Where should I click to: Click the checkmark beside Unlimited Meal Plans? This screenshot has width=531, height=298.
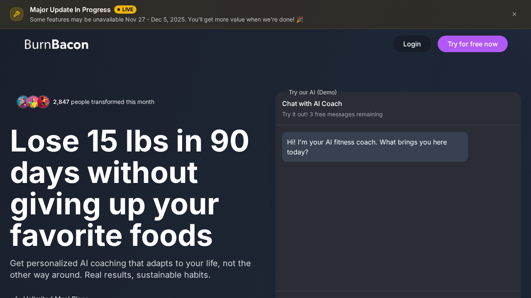click(x=16, y=297)
